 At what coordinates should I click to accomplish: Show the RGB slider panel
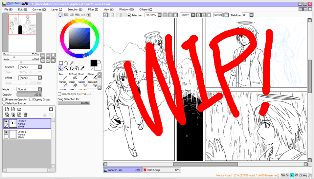[66, 15]
